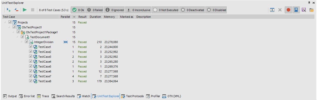317x100 pixels.
Task: Toggle the 0 Ignored filter button
Action: click(114, 10)
